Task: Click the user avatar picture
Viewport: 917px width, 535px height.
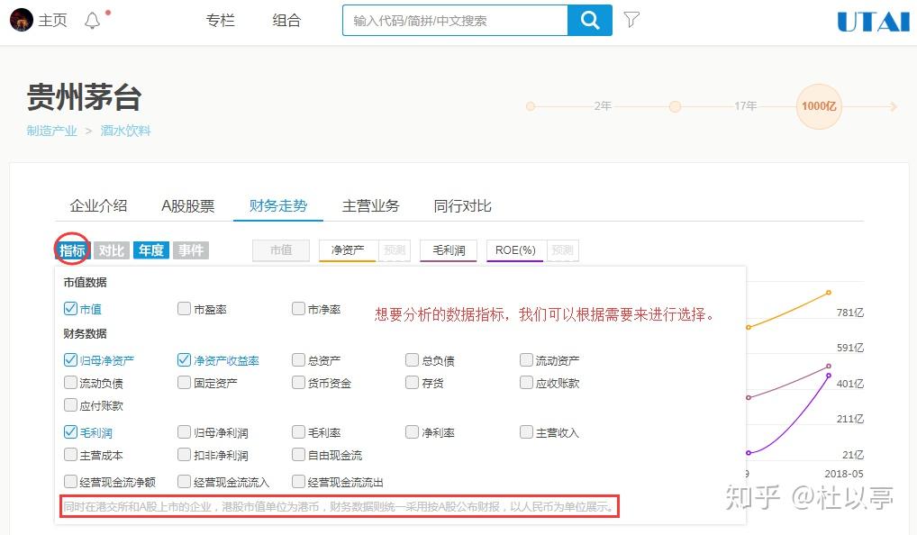Action: pyautogui.click(x=21, y=20)
